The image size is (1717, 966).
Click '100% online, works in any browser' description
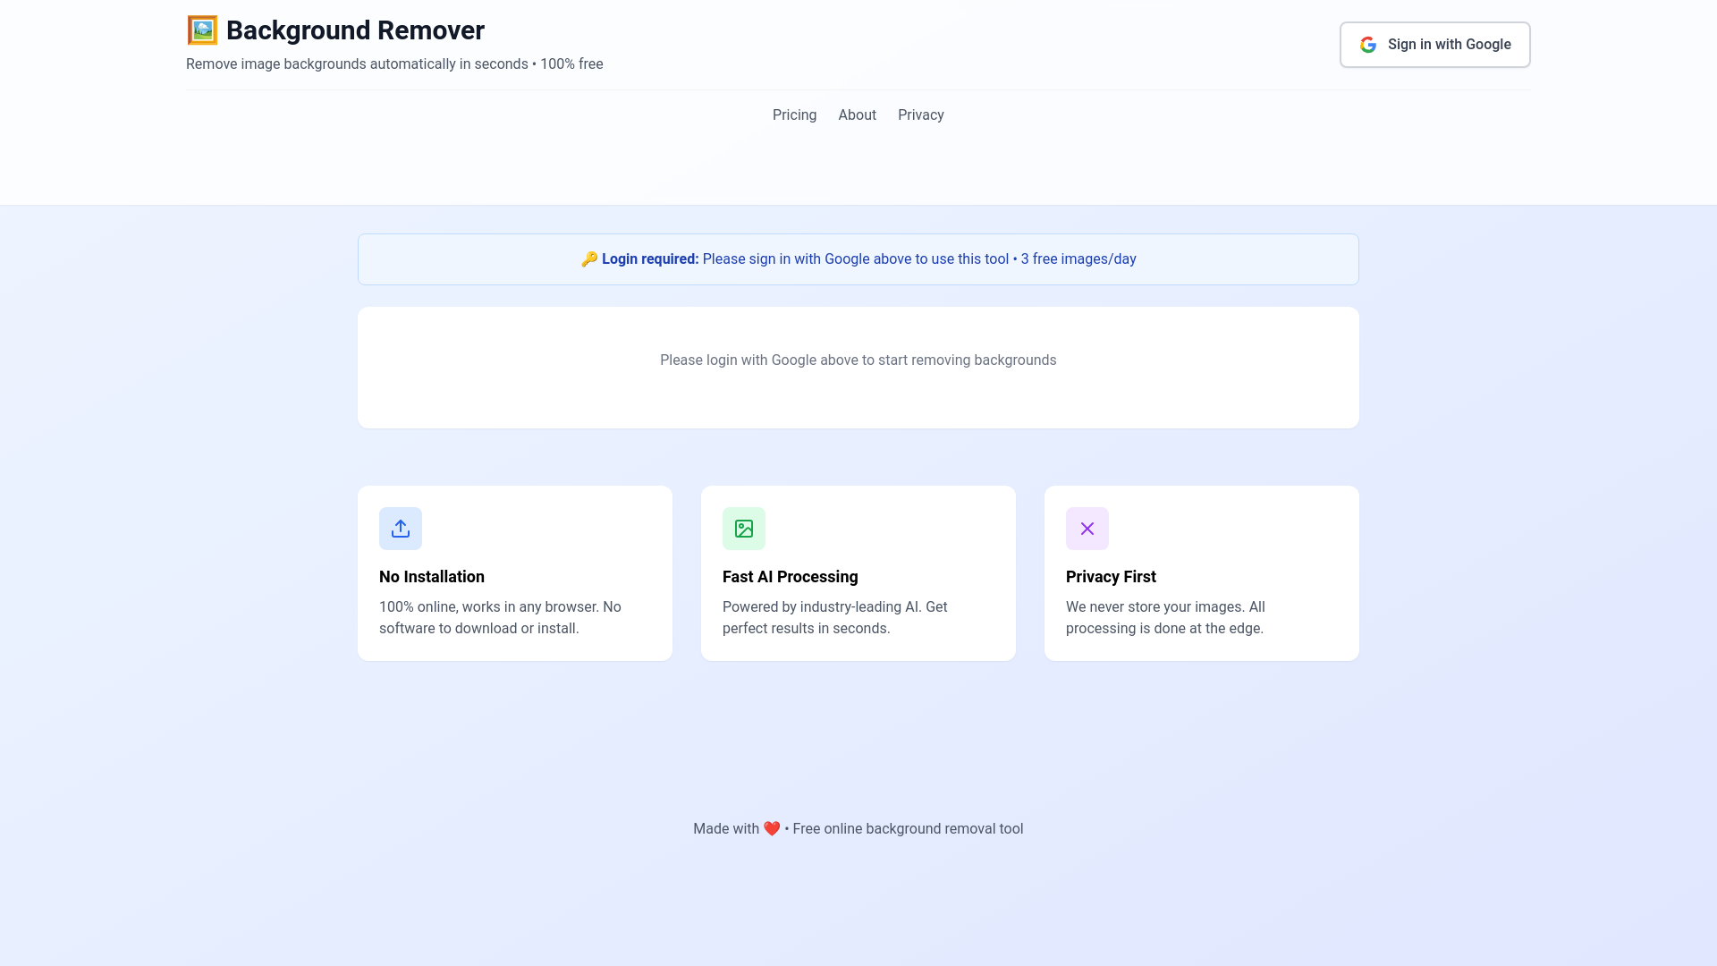[x=500, y=617]
